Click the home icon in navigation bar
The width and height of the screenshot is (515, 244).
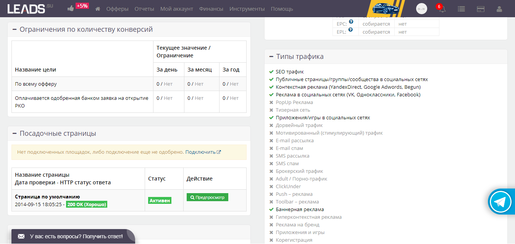(x=98, y=9)
